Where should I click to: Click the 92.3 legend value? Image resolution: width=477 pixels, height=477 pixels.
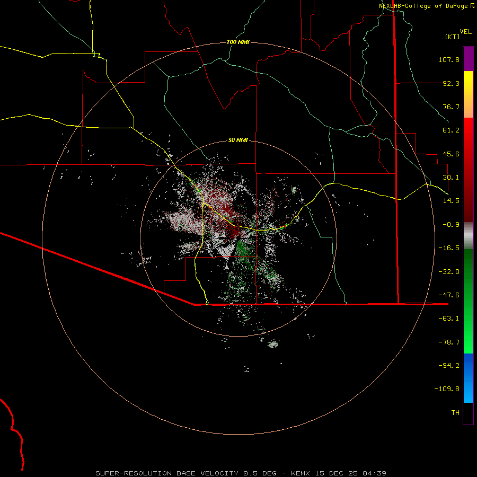point(451,83)
